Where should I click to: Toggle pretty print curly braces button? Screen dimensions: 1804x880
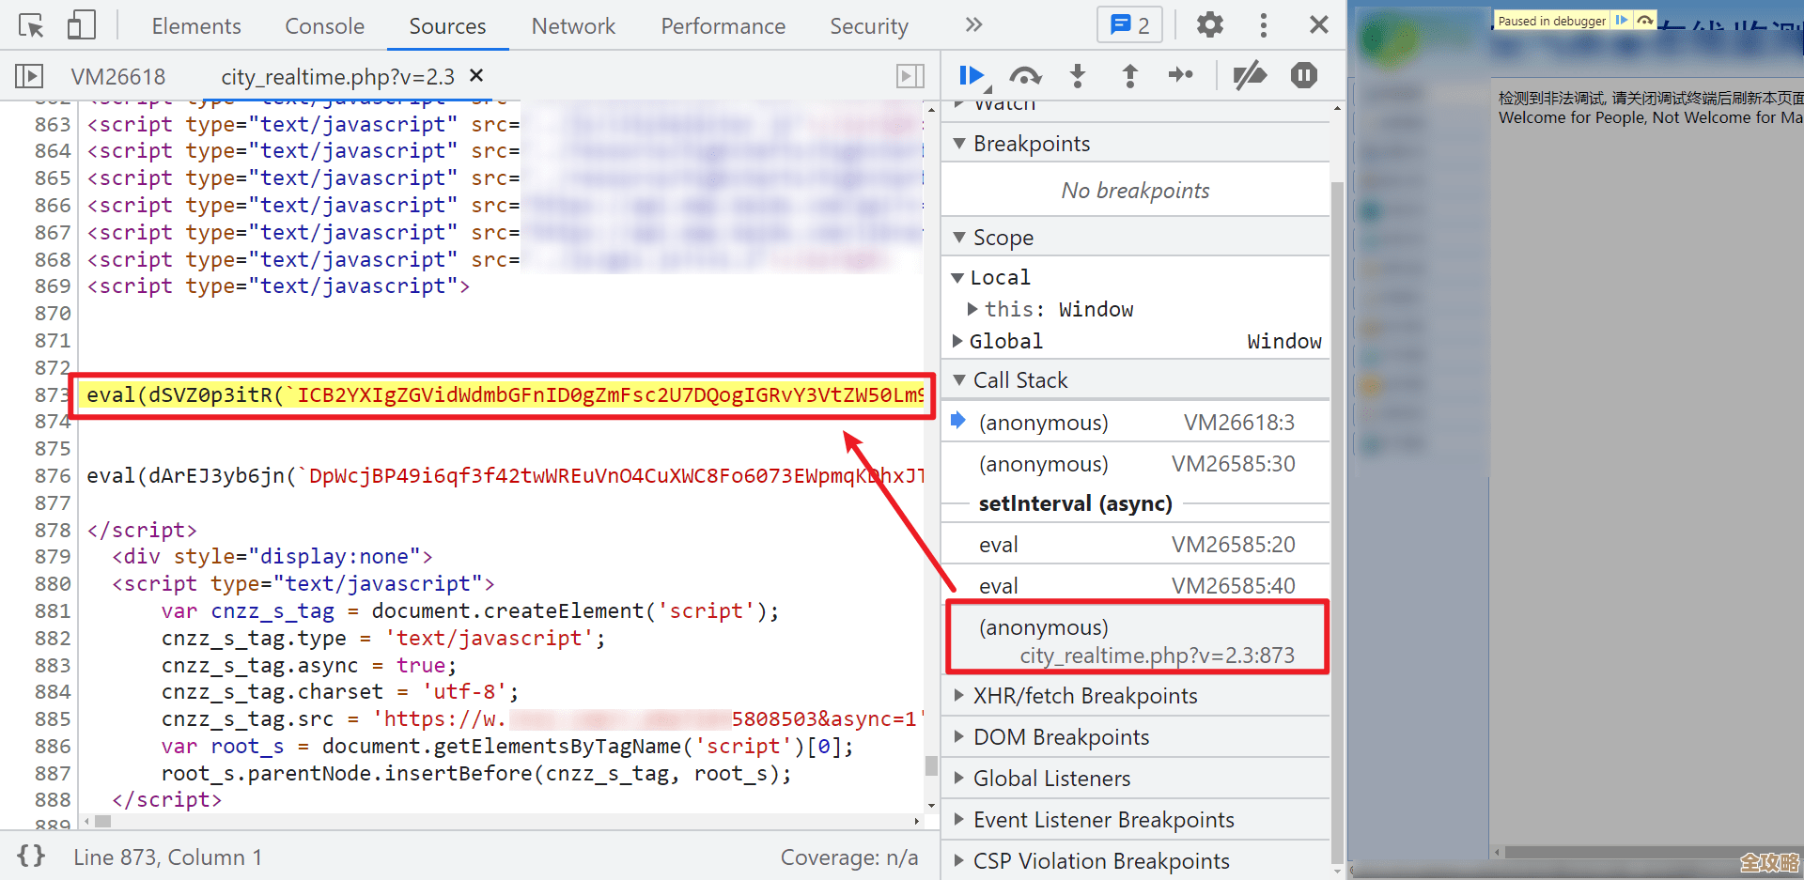pyautogui.click(x=31, y=857)
